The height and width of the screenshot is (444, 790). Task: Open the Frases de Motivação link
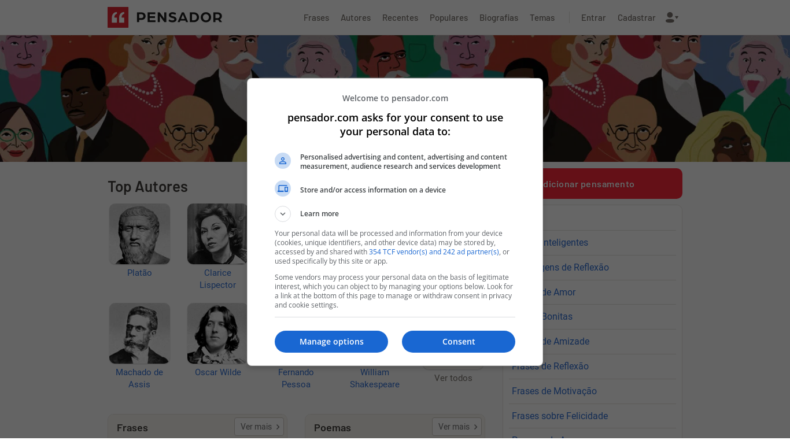(x=554, y=391)
